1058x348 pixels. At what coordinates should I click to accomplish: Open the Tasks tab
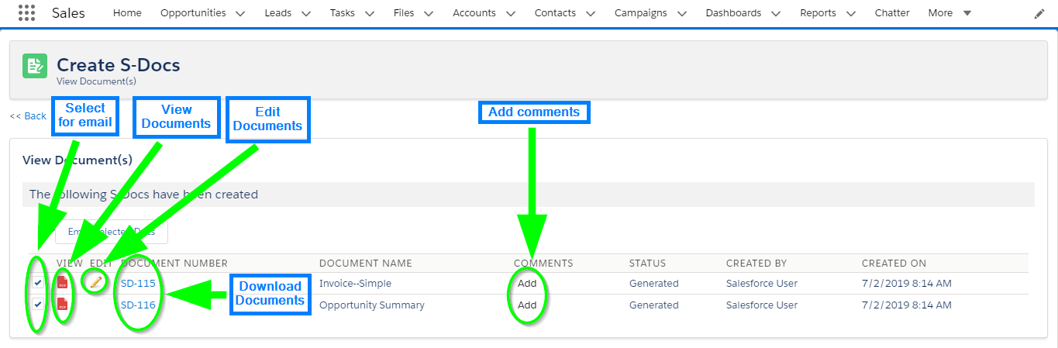click(x=343, y=13)
